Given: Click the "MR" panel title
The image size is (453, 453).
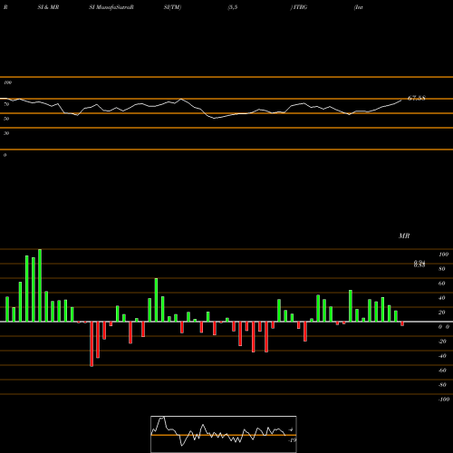Looking at the screenshot, I should (x=404, y=236).
